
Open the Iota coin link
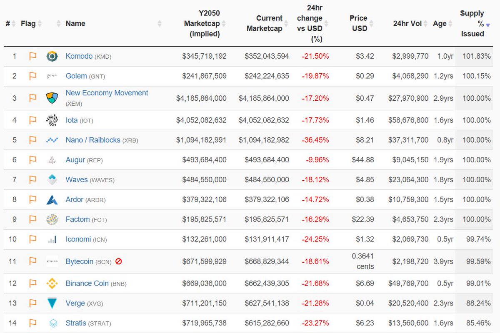coord(72,120)
